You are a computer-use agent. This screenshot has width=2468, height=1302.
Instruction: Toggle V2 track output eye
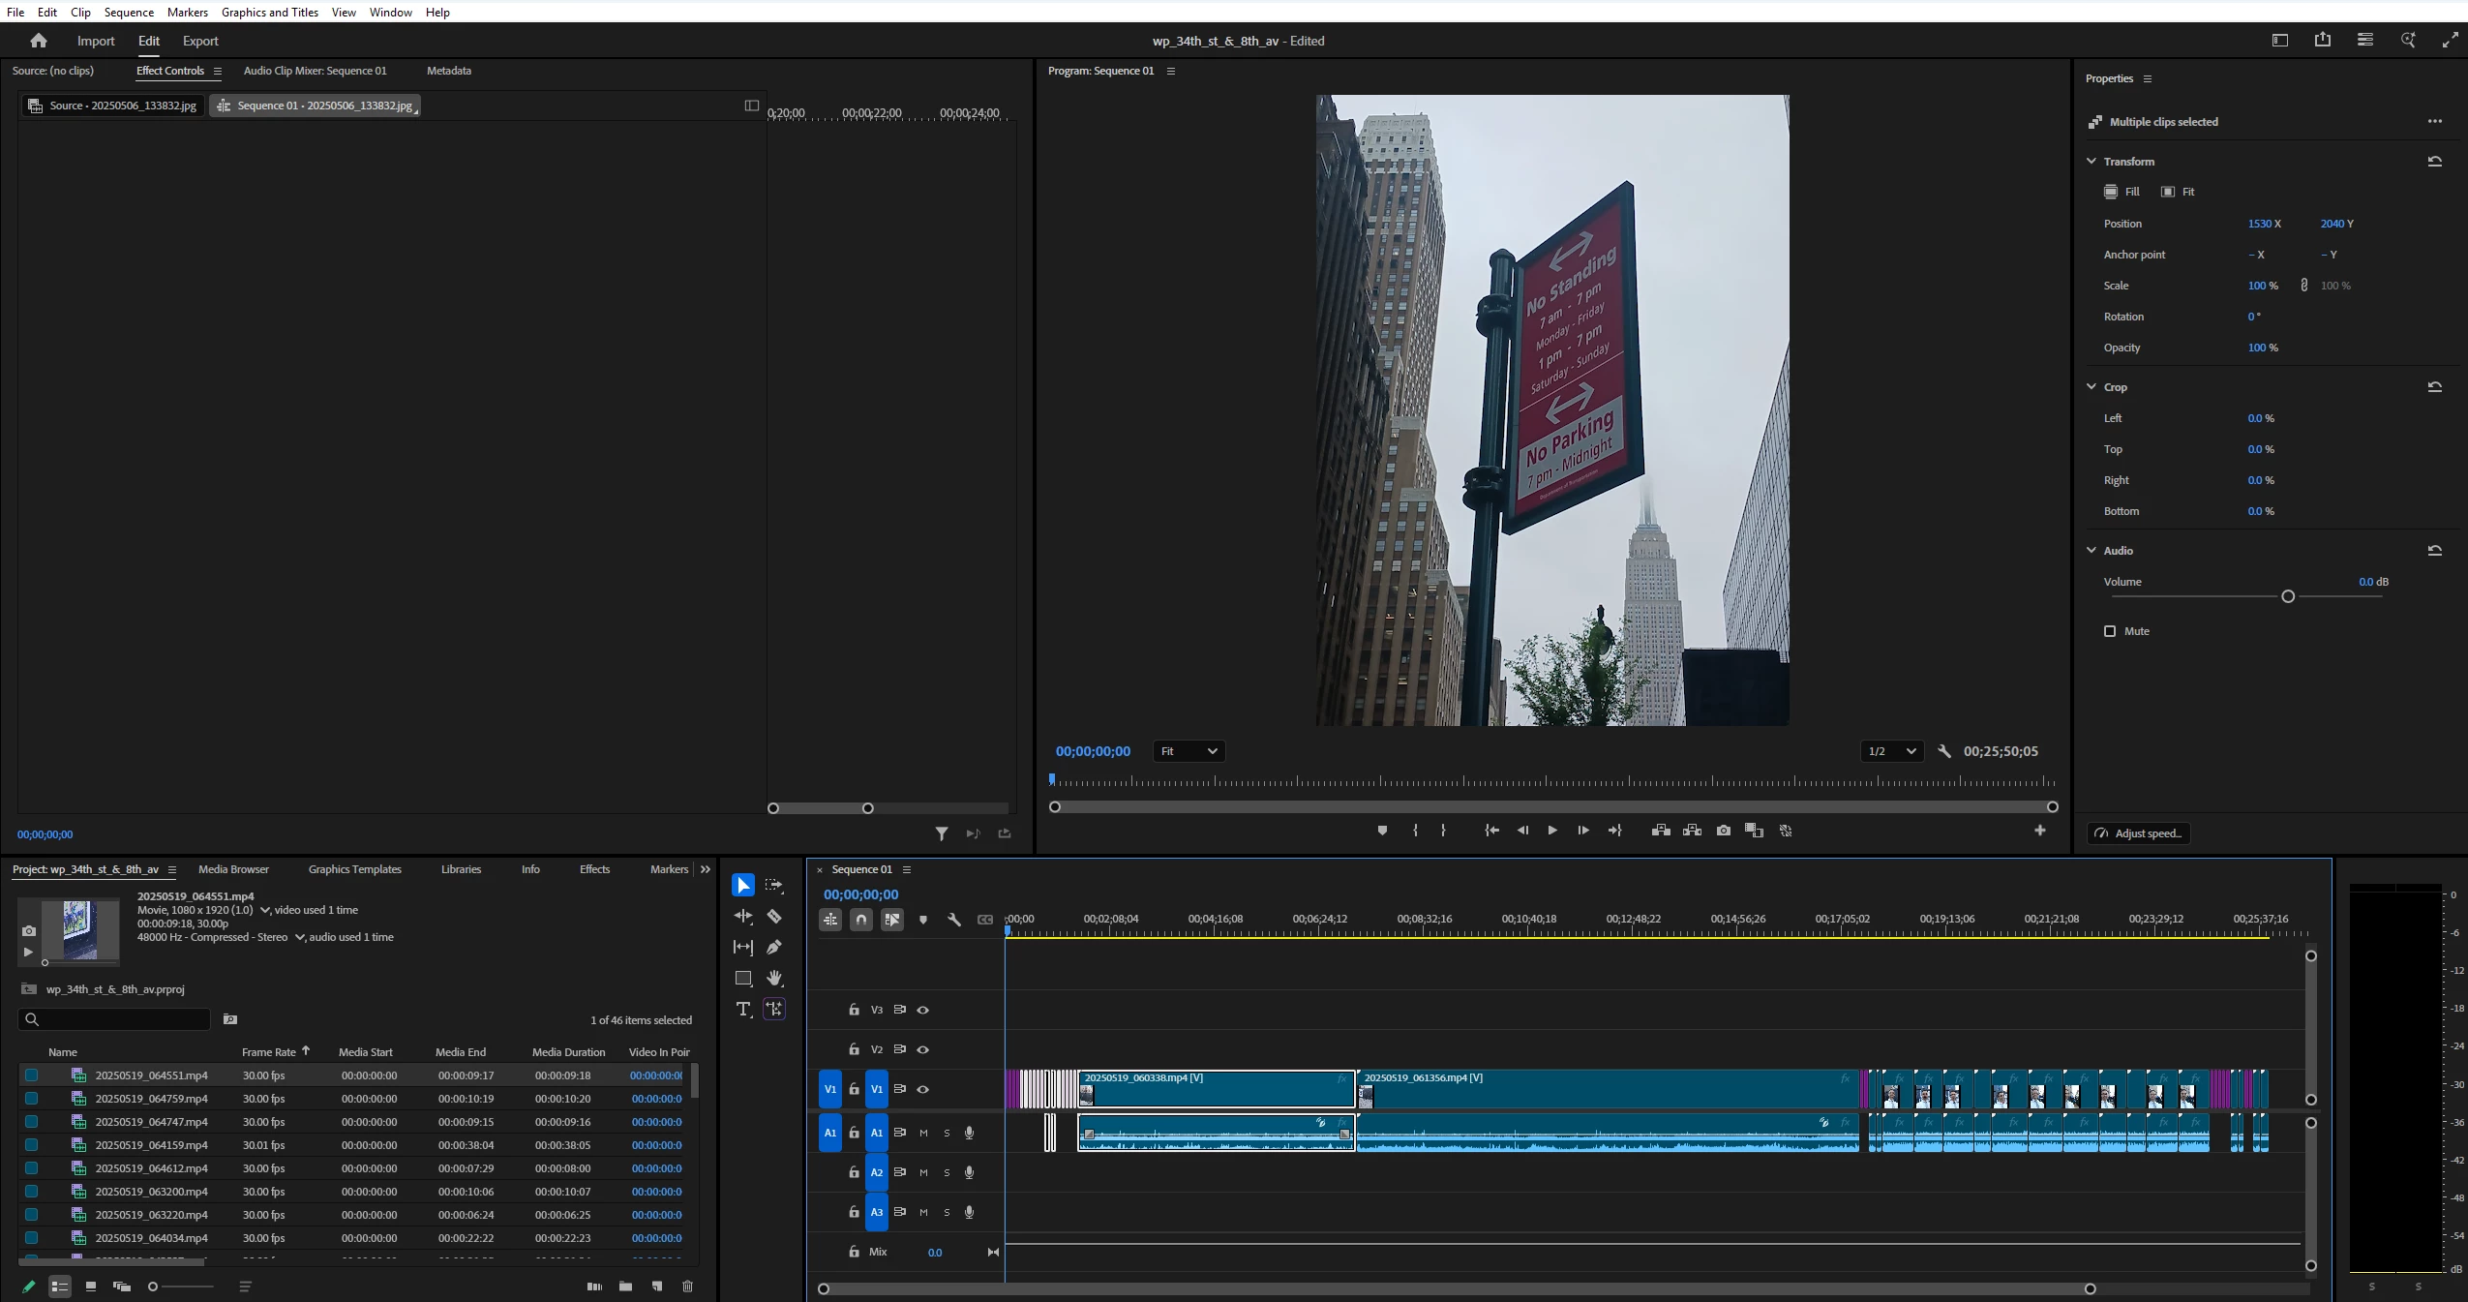coord(923,1049)
